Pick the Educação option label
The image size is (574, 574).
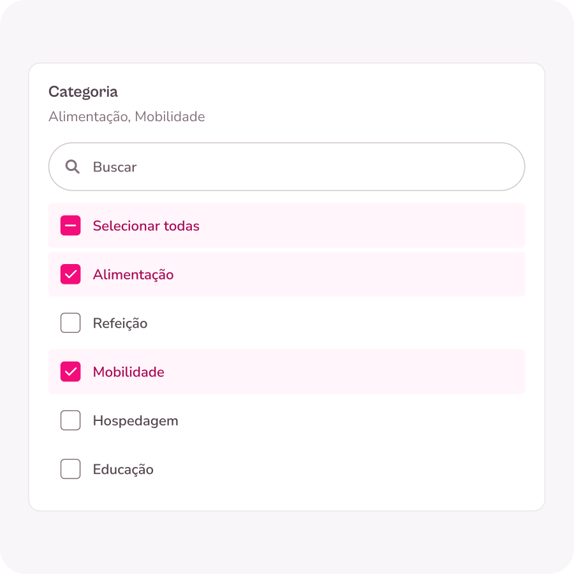tap(123, 469)
